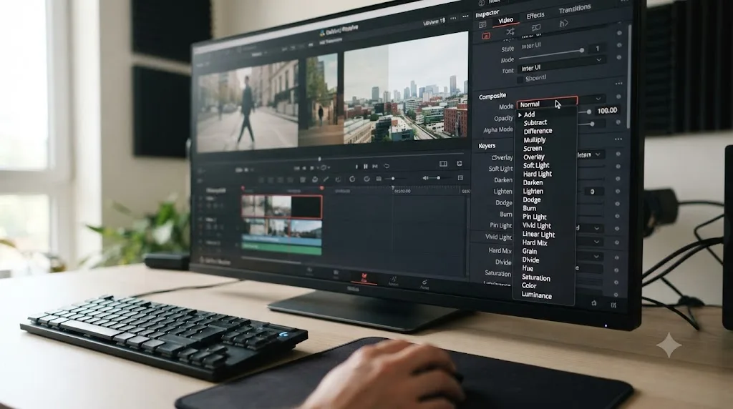This screenshot has height=409, width=733.
Task: Click the volume slider next to speaker
Action: [x=440, y=178]
